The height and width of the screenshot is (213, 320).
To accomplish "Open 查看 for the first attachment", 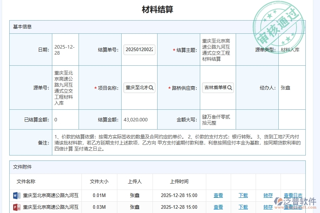I will tap(218, 195).
